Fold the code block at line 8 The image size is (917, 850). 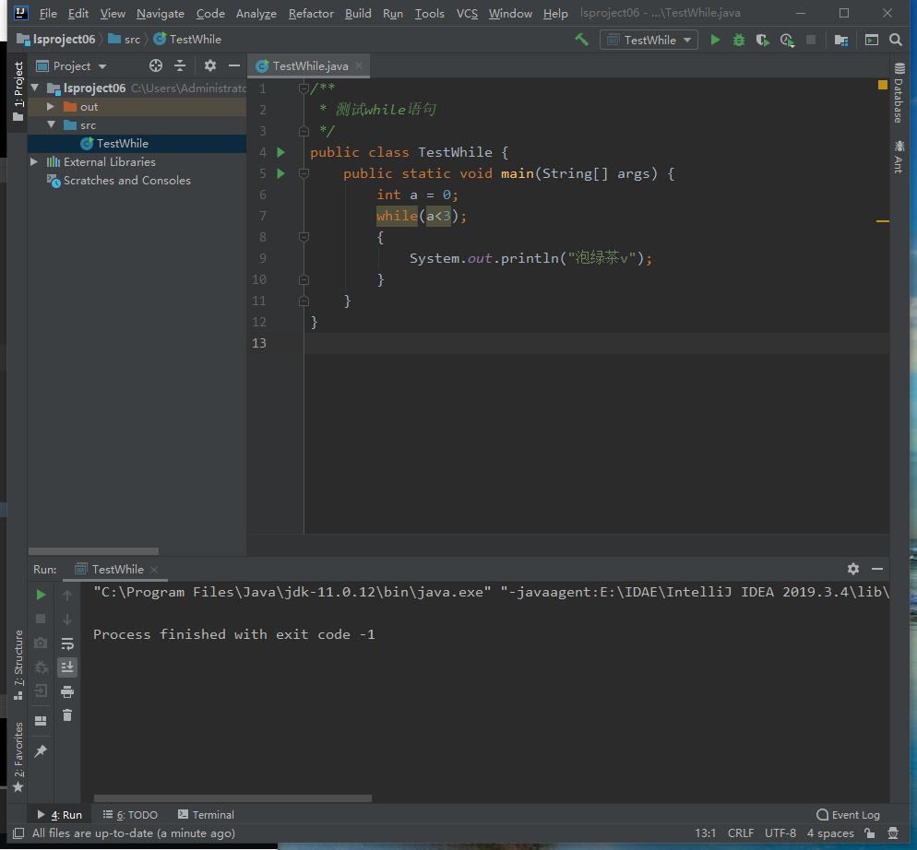[304, 237]
